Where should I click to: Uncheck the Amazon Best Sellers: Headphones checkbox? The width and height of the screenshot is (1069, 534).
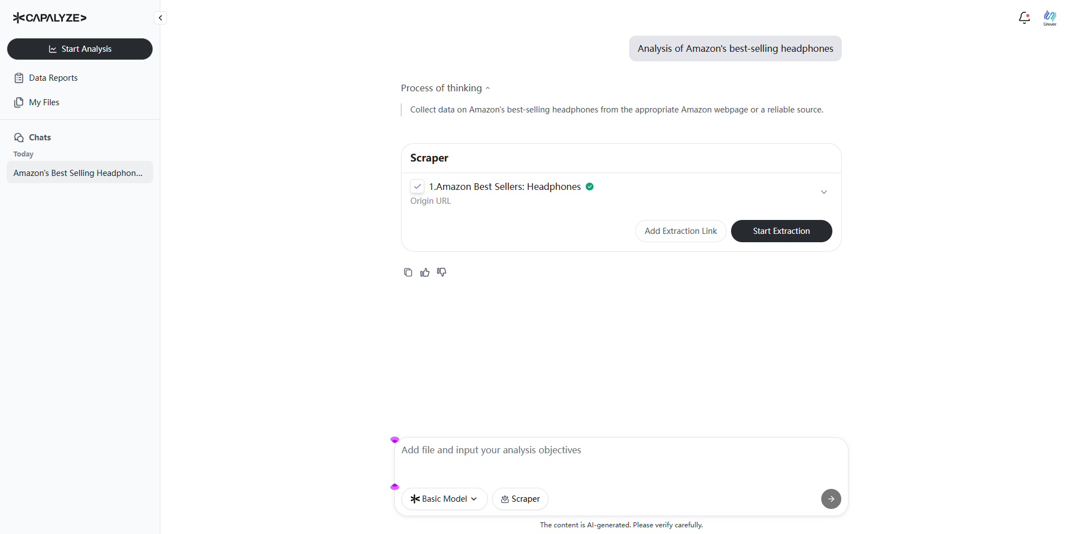coord(417,187)
